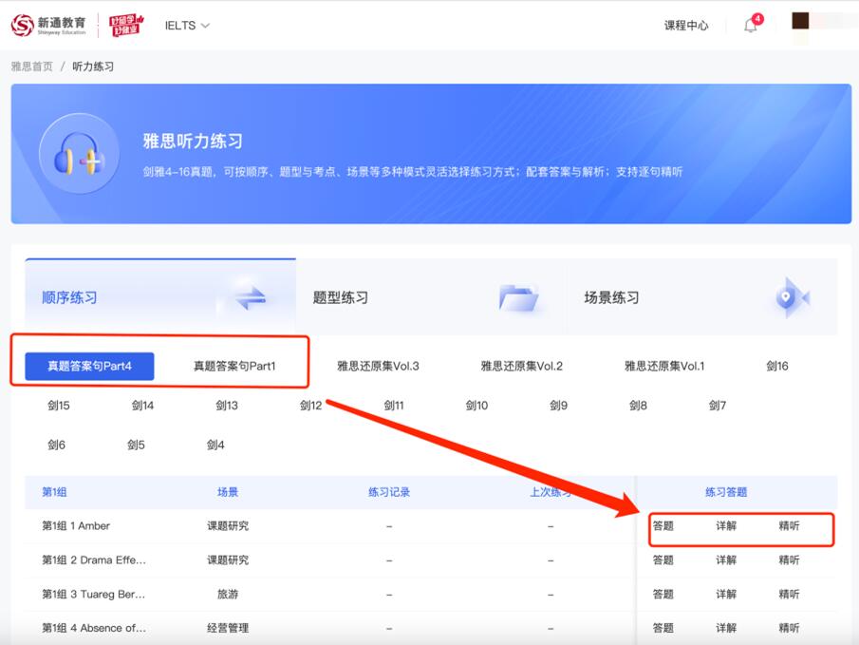Select 剑4 book

(x=215, y=445)
